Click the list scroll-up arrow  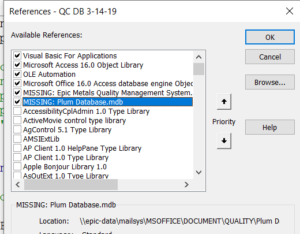pyautogui.click(x=198, y=57)
